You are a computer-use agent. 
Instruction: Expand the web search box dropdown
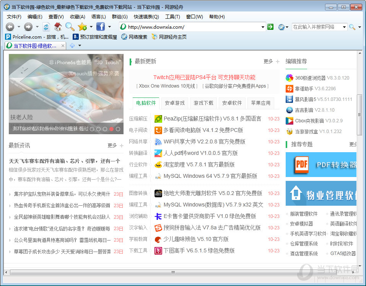coord(344,27)
